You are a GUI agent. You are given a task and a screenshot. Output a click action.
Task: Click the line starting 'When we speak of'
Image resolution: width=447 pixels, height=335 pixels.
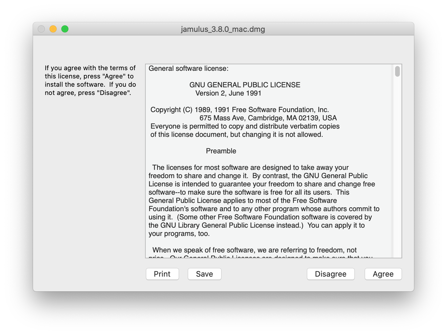[254, 250]
